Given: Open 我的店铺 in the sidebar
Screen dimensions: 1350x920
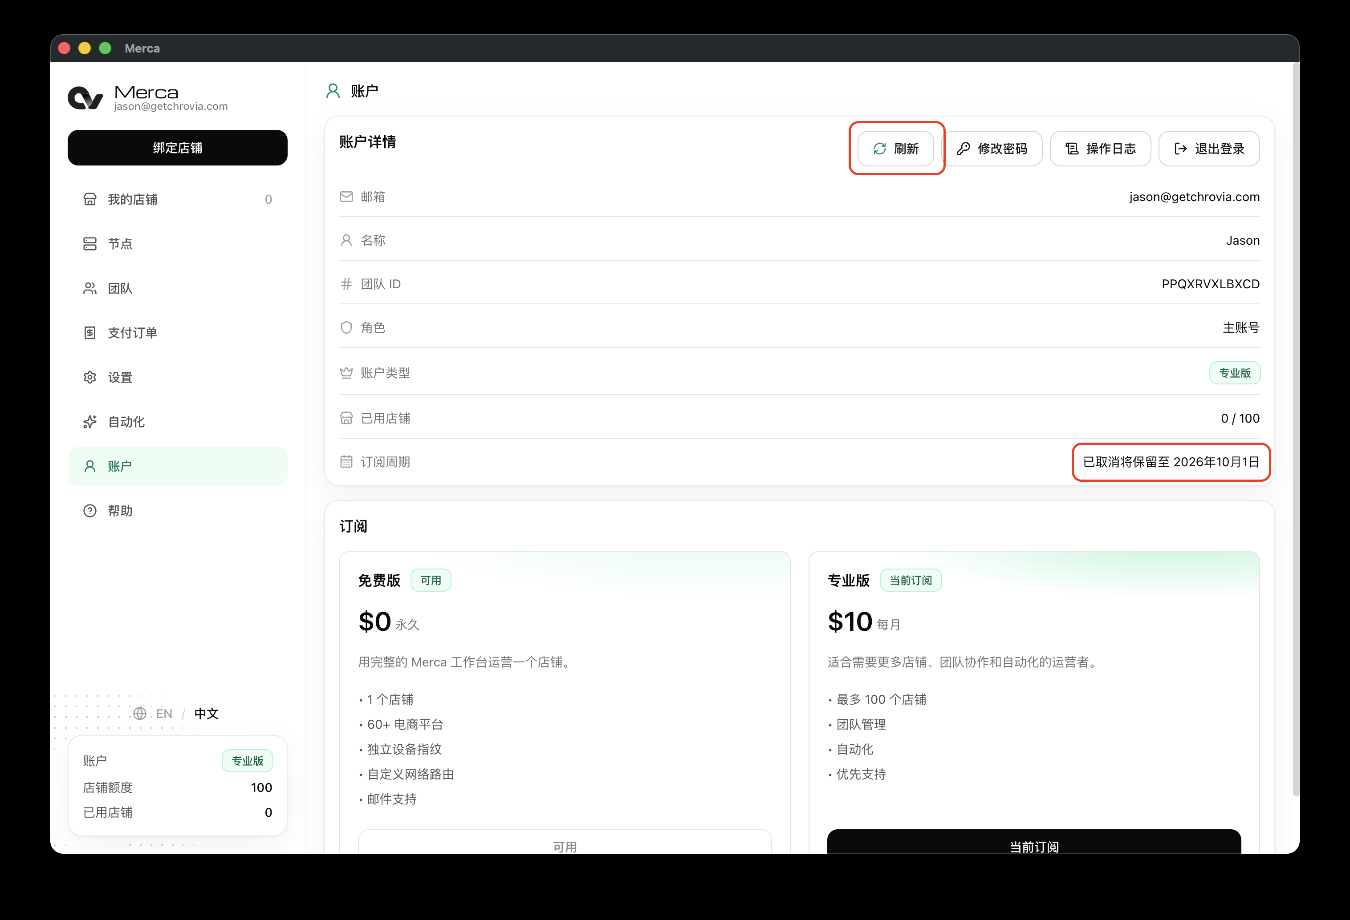Looking at the screenshot, I should [x=177, y=199].
